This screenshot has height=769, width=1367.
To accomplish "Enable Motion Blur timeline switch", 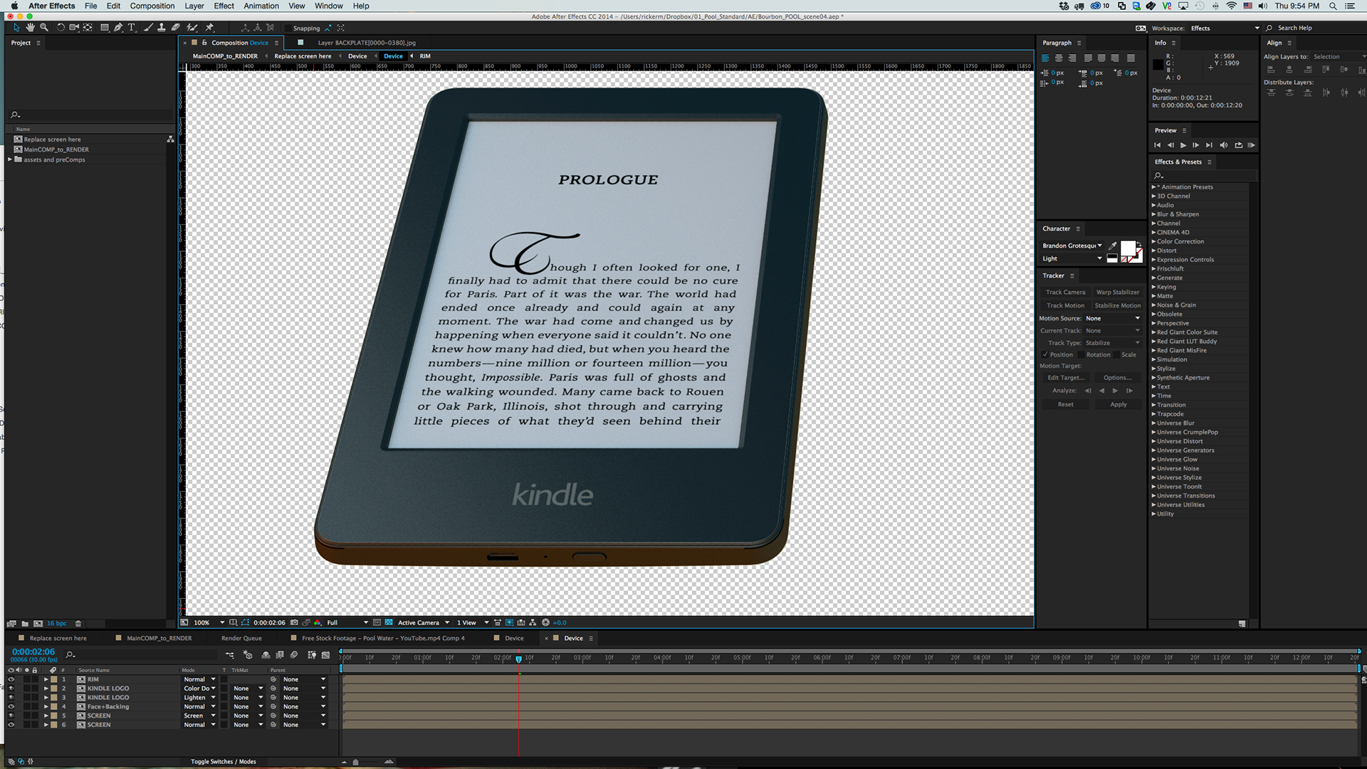I will pyautogui.click(x=294, y=654).
